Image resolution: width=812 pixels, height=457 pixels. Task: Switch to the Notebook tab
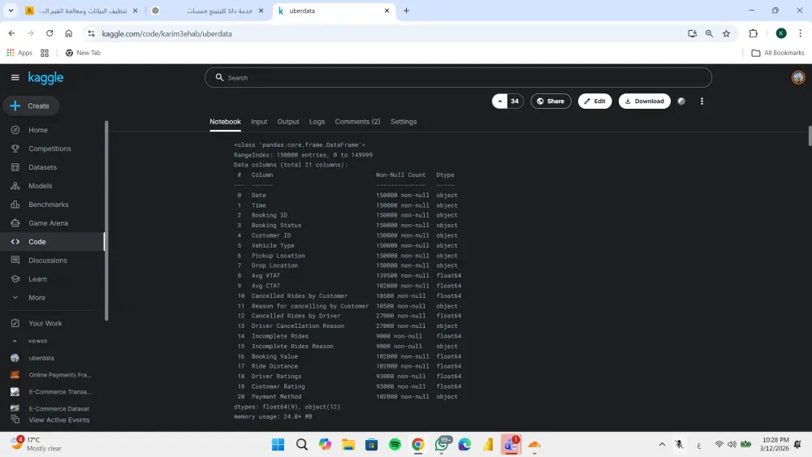[x=225, y=122]
